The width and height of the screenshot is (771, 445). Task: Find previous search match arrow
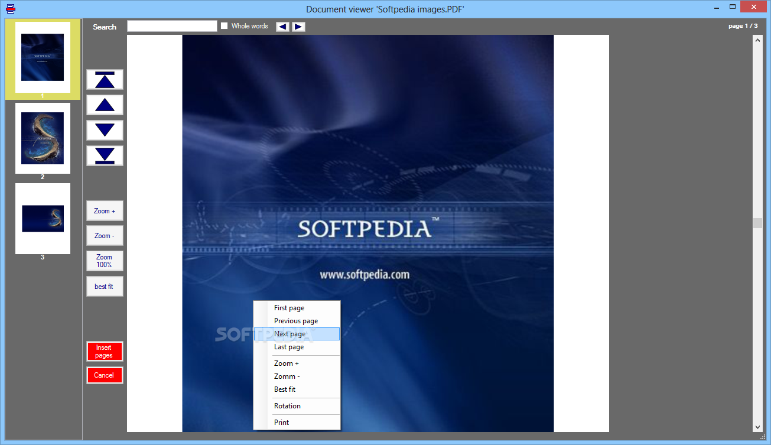[x=282, y=27]
